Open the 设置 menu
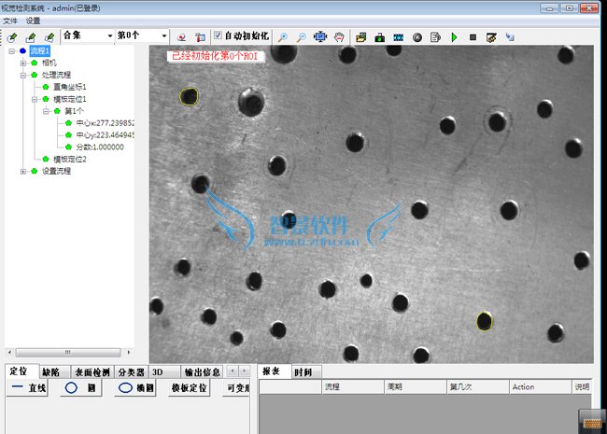This screenshot has height=434, width=607. [x=34, y=20]
